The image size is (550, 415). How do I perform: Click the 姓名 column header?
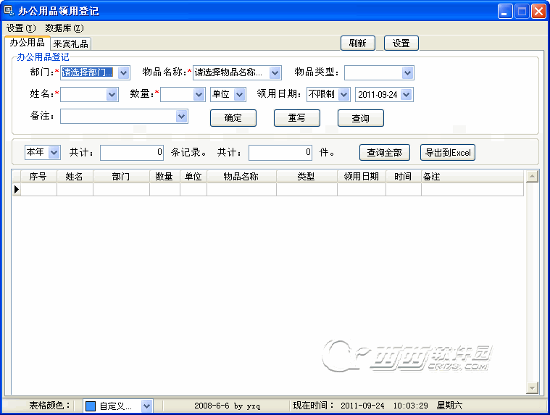tap(75, 177)
